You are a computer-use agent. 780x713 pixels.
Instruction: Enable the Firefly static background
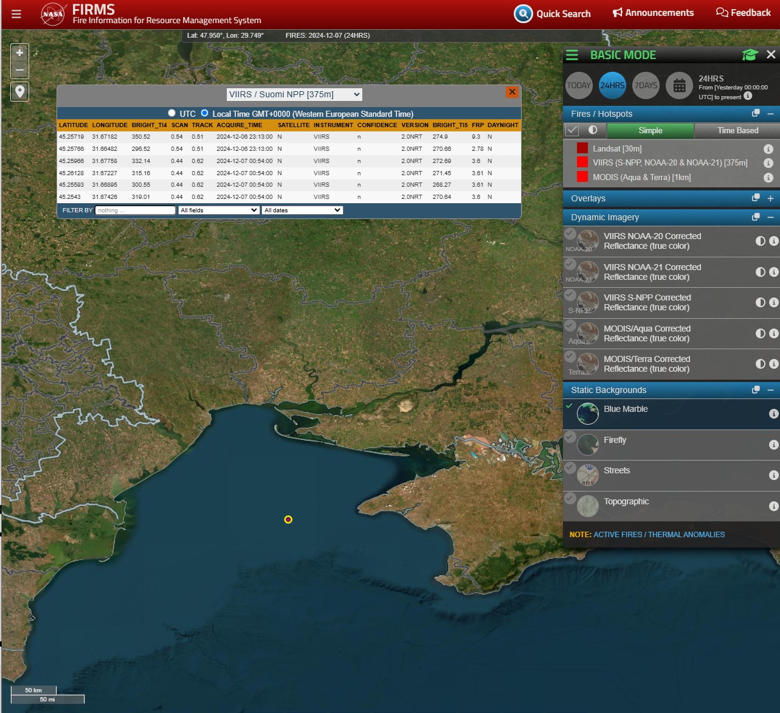pyautogui.click(x=570, y=436)
